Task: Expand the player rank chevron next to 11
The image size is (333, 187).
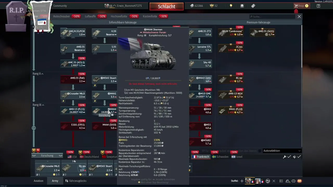Action: (114, 6)
